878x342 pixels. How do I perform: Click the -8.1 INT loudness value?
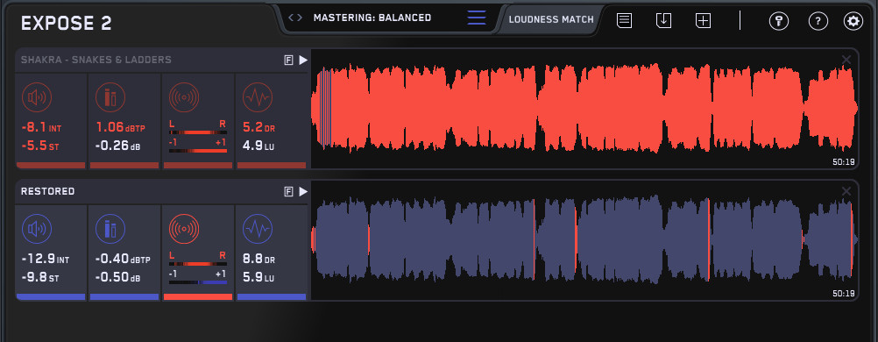click(41, 128)
